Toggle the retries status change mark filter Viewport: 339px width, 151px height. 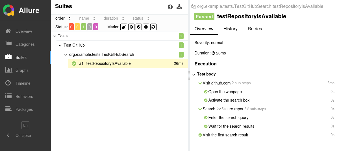pos(153,27)
